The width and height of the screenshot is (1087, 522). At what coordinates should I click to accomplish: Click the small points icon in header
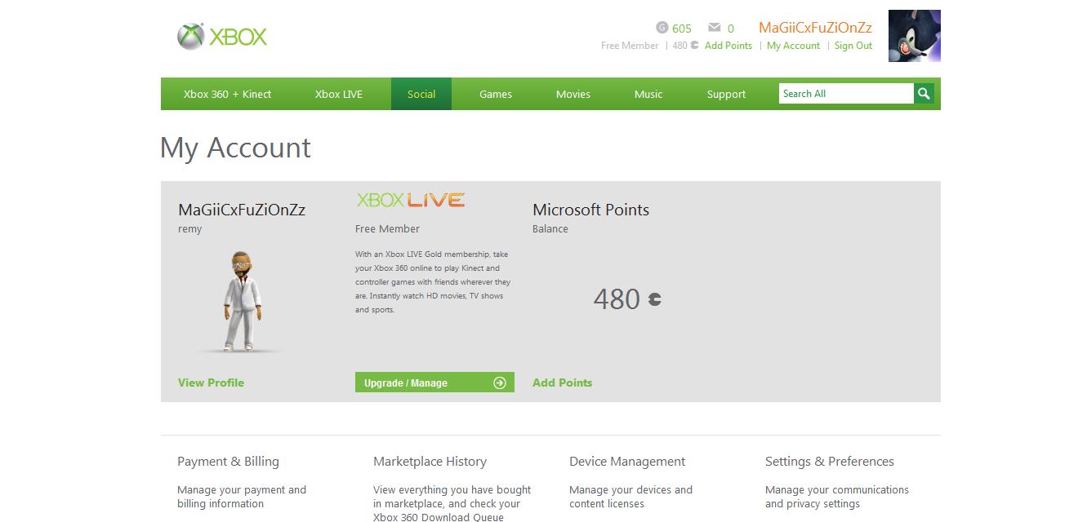(x=695, y=46)
